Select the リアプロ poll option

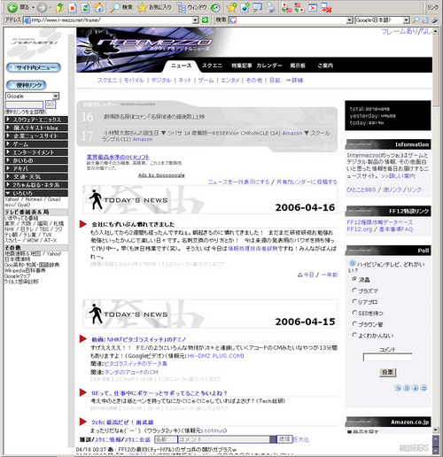click(354, 301)
